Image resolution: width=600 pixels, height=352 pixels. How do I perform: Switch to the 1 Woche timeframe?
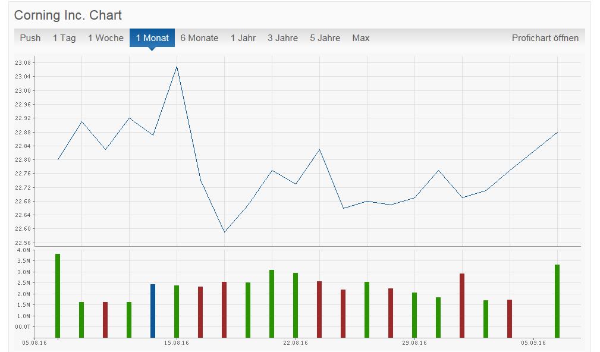(106, 38)
